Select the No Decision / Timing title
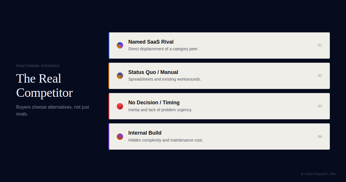Screen dimensions: 346x182 154,103
